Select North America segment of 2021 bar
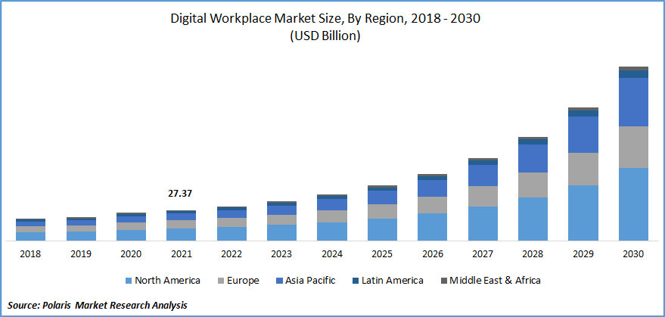The image size is (665, 317). coord(181,235)
